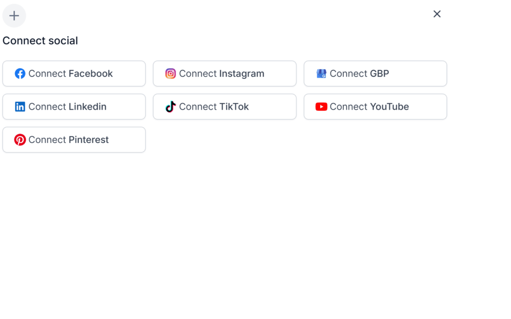Click the bold GBP label text

[x=379, y=74]
